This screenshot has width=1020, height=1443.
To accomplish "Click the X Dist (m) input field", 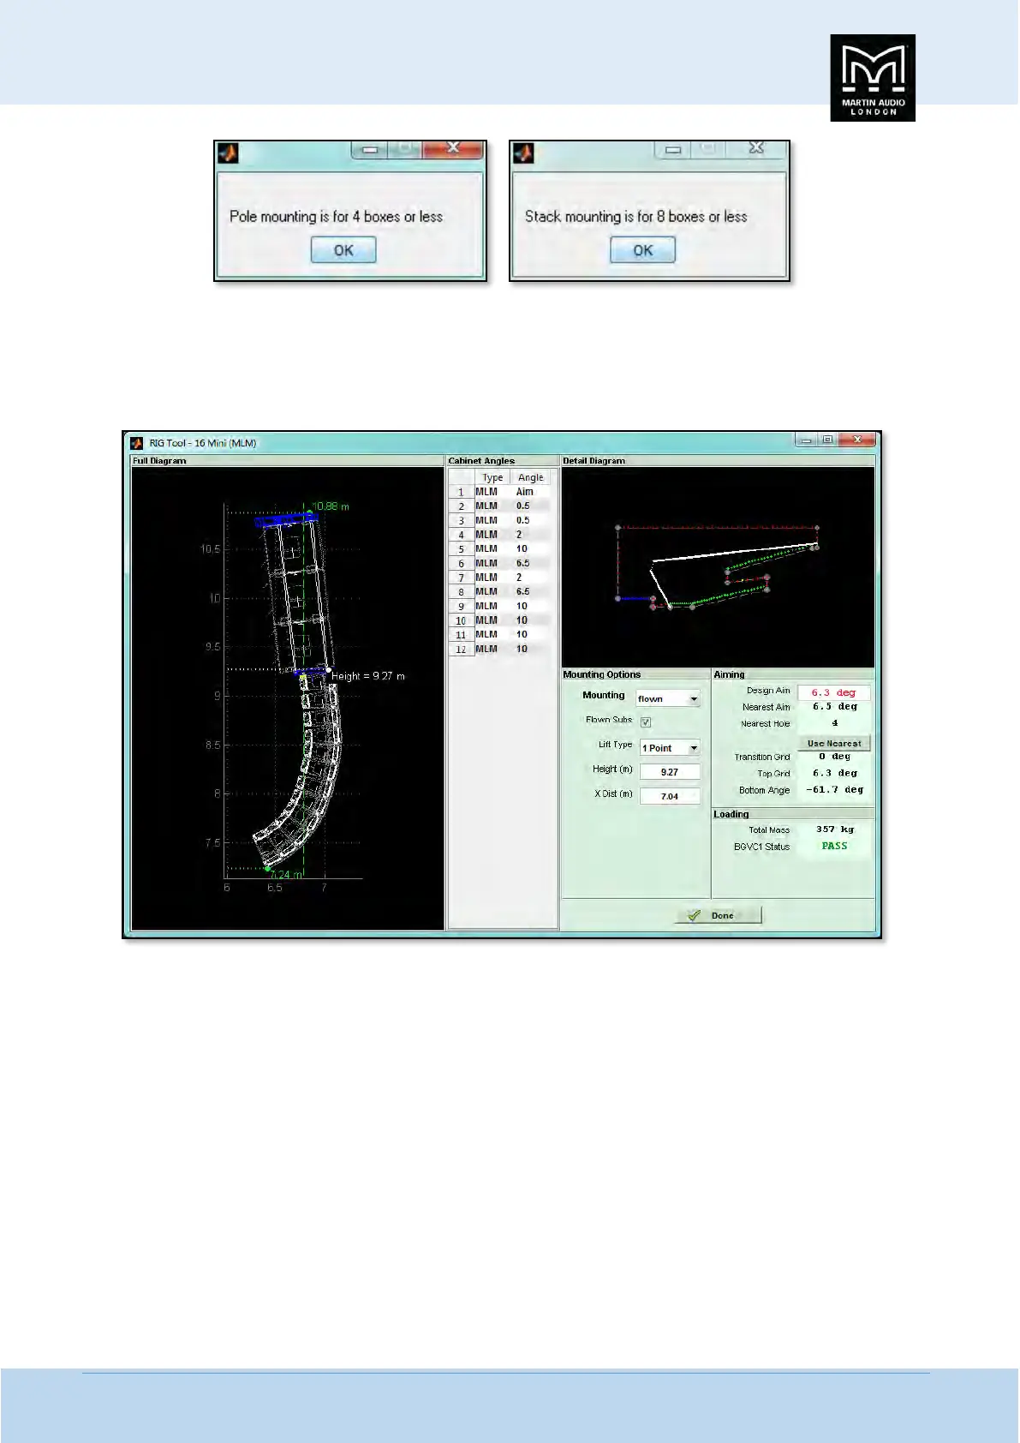I will click(670, 796).
